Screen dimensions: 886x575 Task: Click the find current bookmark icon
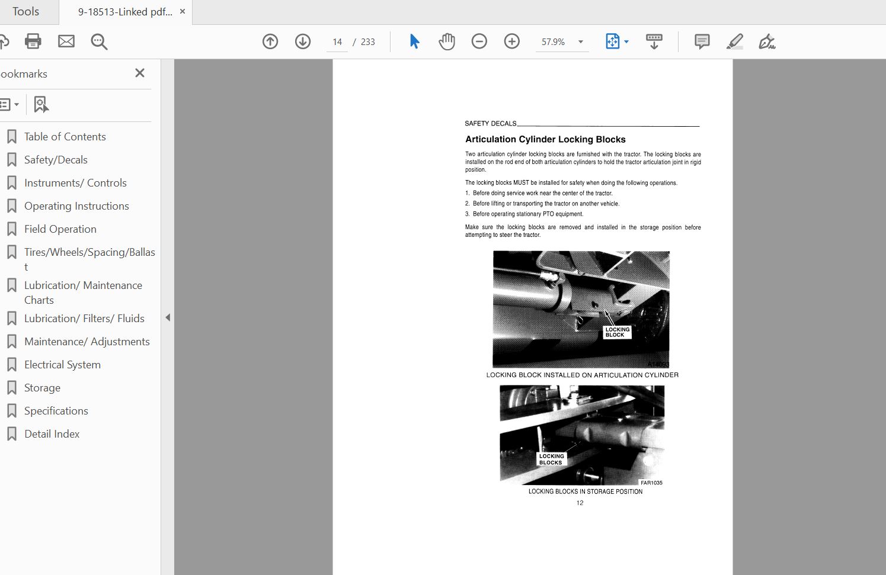point(41,105)
